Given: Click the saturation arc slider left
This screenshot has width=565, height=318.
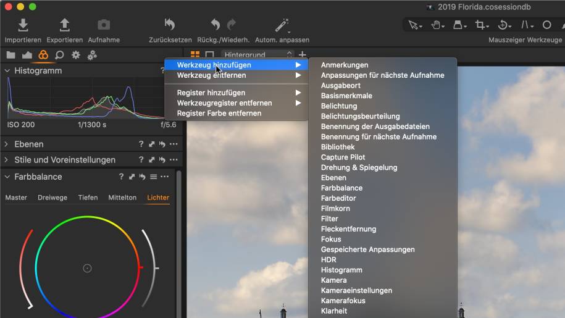Looking at the screenshot, I should tap(25, 269).
